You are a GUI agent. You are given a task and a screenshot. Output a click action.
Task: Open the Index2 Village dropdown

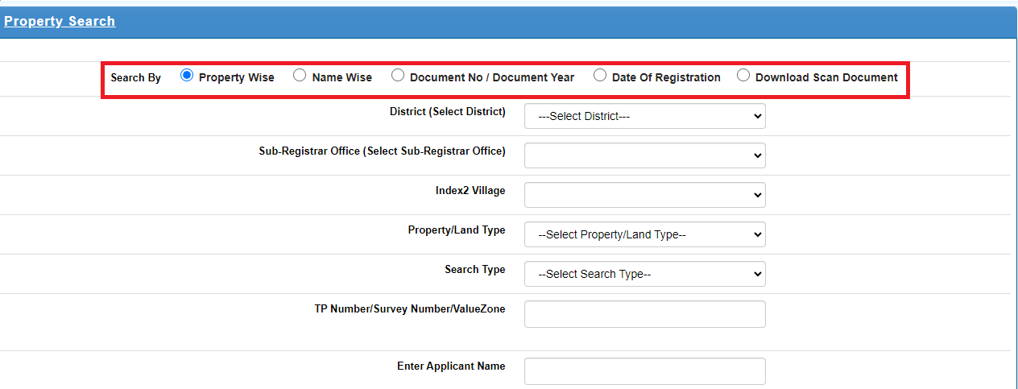point(645,195)
